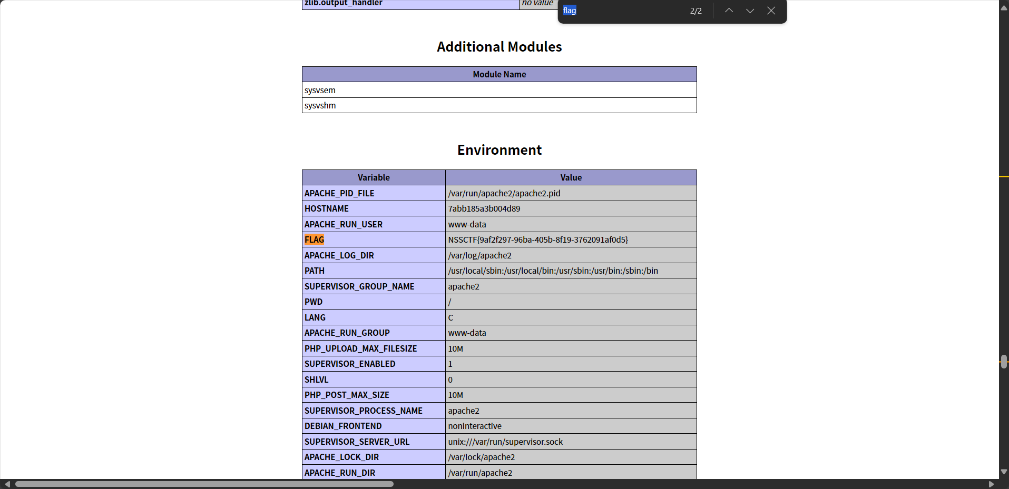The image size is (1009, 489).
Task: Click the PHP_POST_MAX_SIZE variable
Action: 347,395
